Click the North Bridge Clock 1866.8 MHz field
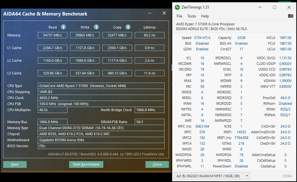The height and width of the screenshot is (182, 297). click(149, 110)
